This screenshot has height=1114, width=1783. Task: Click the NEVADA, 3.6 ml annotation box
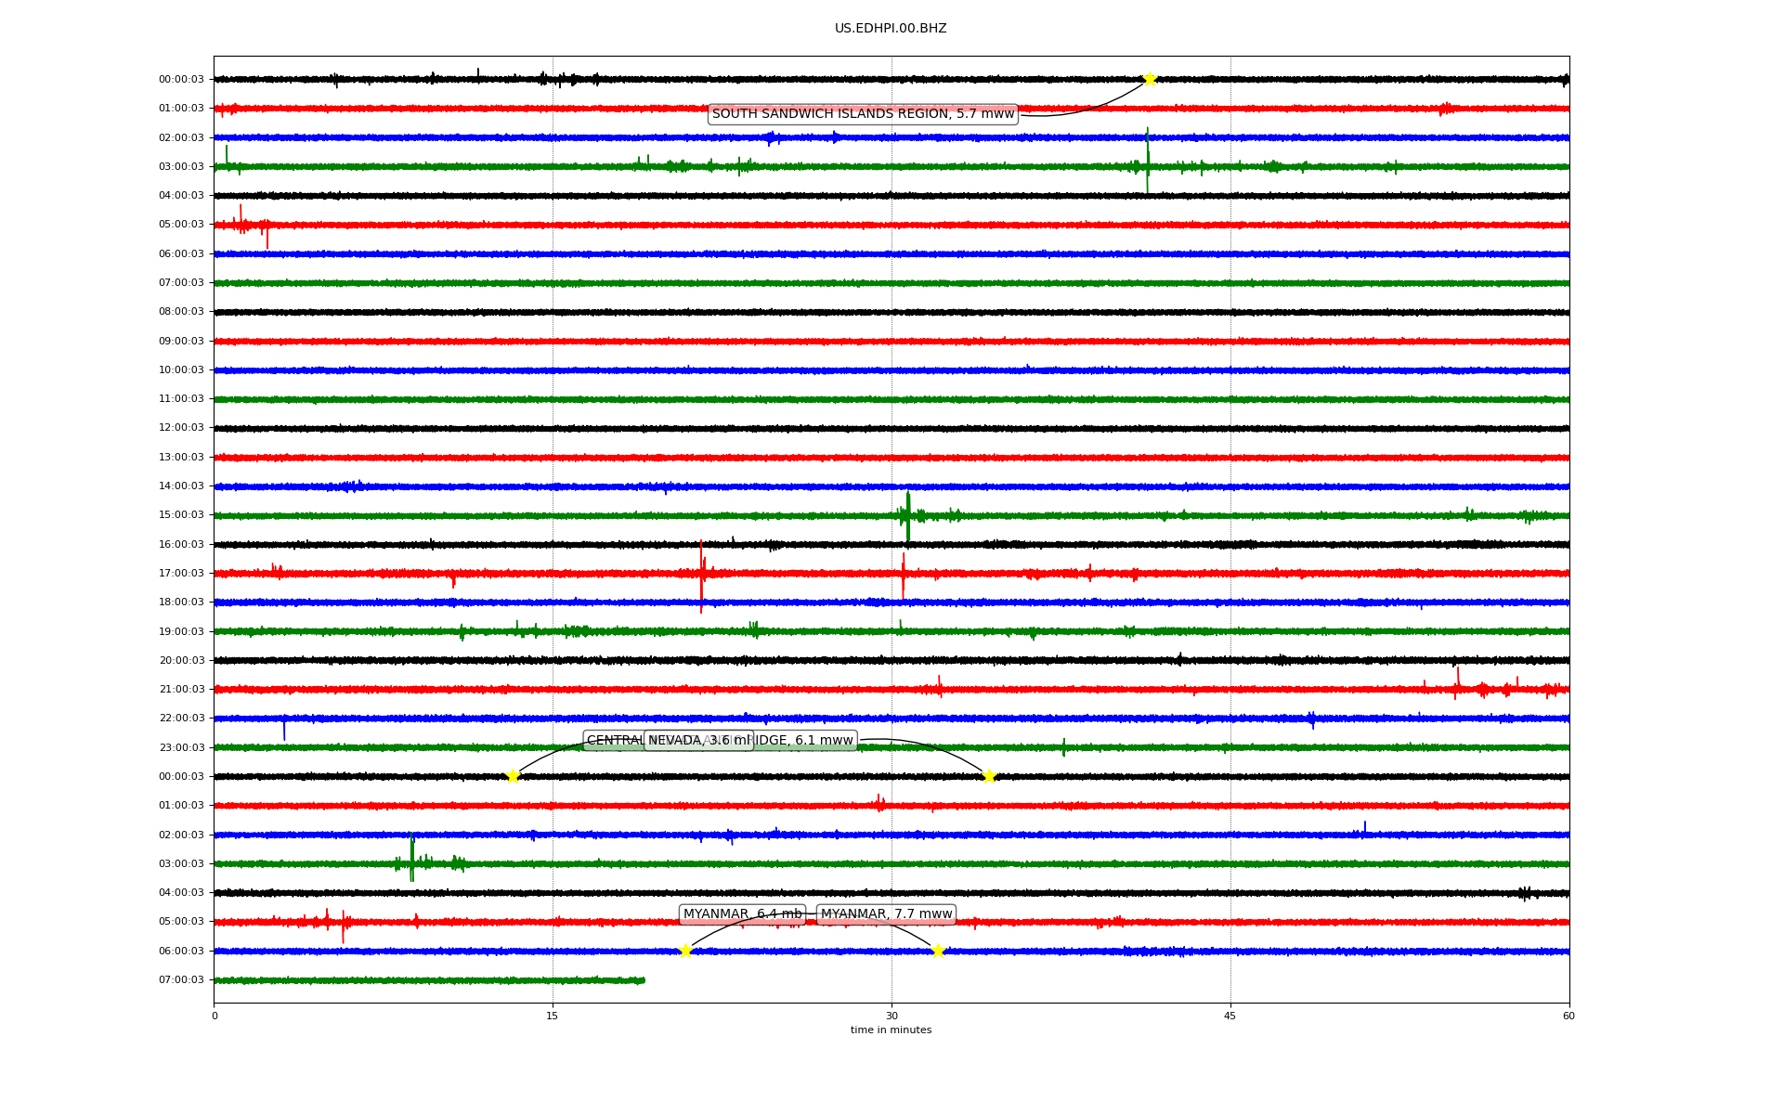[698, 741]
